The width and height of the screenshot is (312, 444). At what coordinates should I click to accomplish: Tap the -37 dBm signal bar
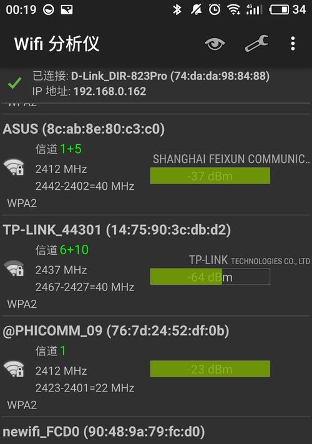(x=210, y=176)
